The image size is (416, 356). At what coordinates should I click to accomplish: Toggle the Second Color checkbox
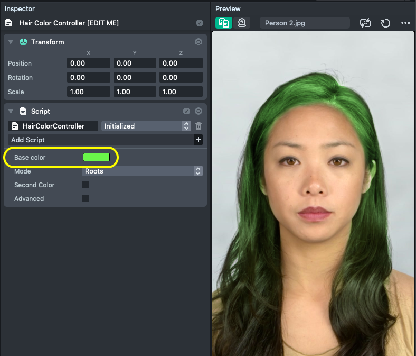click(x=86, y=185)
